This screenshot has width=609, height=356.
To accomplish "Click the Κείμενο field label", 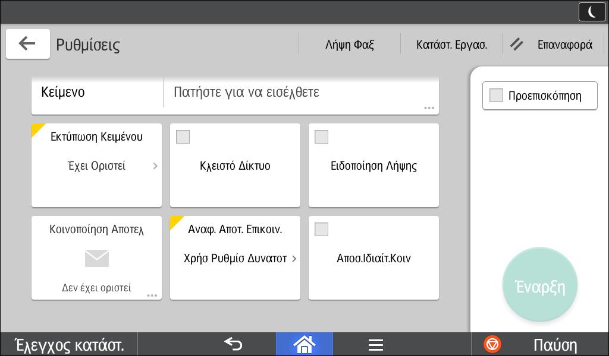I will pyautogui.click(x=63, y=92).
